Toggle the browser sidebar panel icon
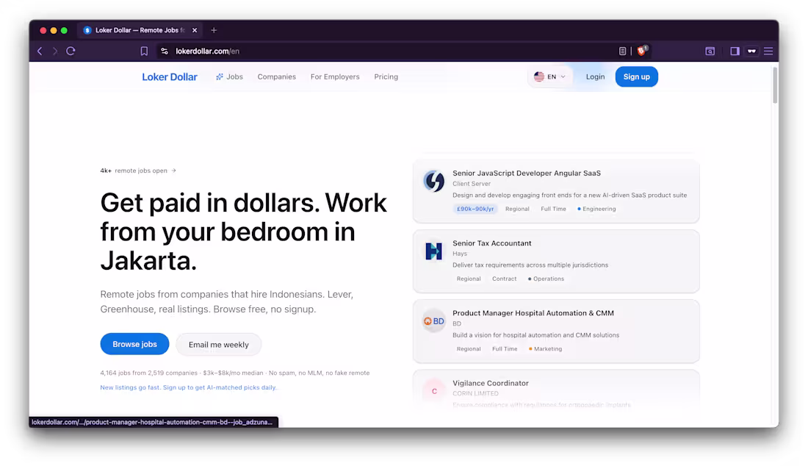This screenshot has width=808, height=466. click(x=735, y=51)
